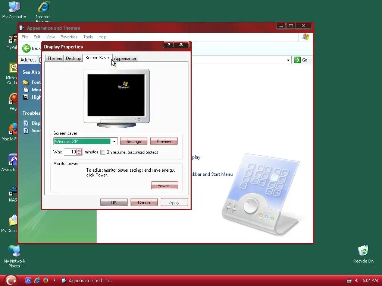Open the View menu
382x286 pixels.
pos(50,37)
